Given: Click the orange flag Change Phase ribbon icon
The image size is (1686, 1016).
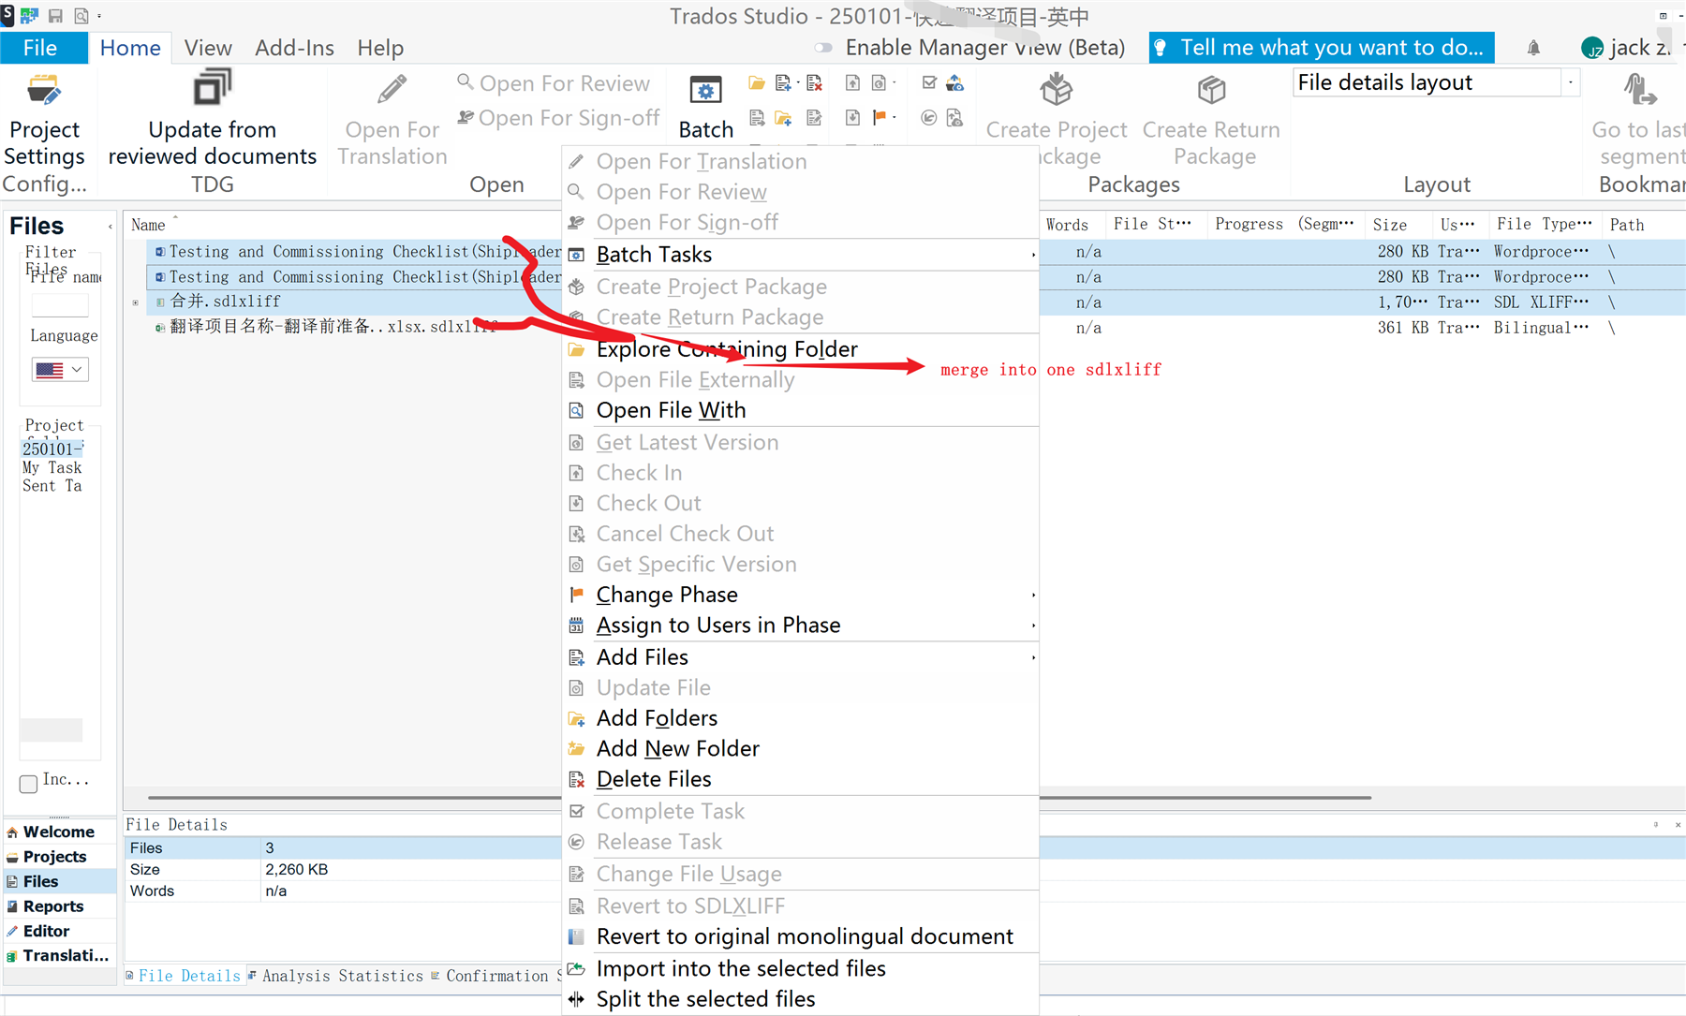Looking at the screenshot, I should click(x=881, y=117).
